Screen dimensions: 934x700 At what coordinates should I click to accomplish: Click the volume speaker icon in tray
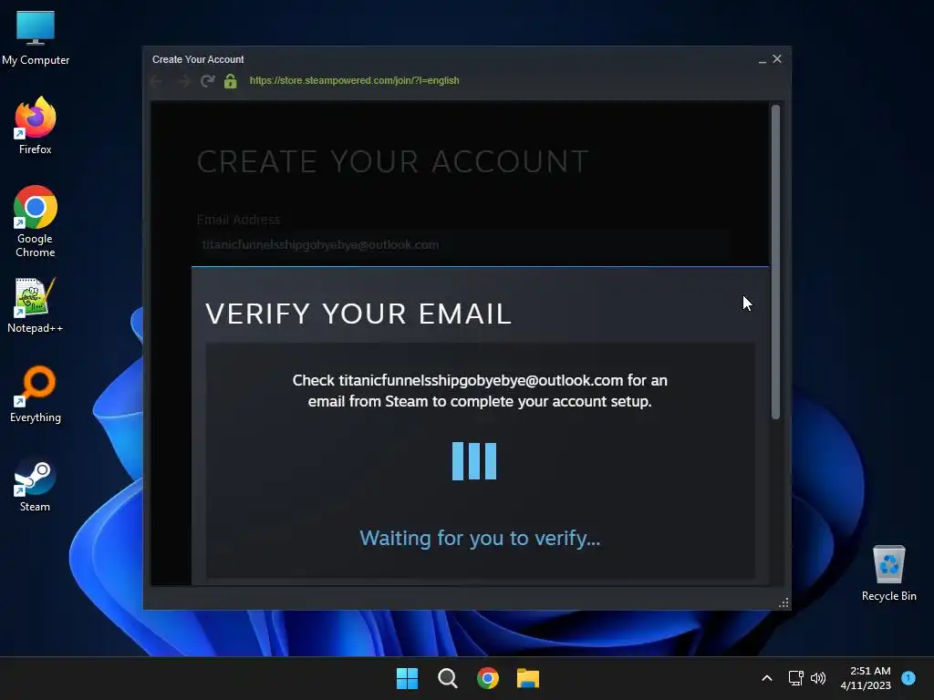(818, 678)
